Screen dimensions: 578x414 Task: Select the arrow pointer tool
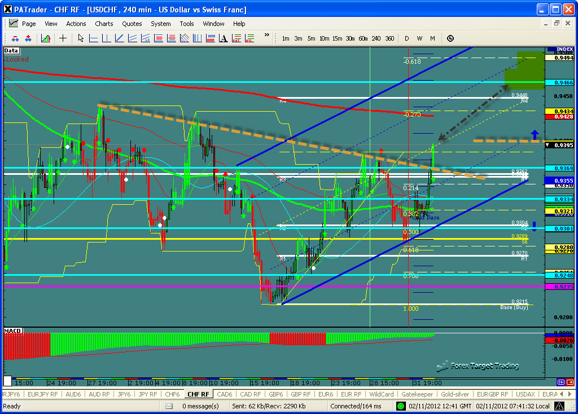tap(81, 38)
